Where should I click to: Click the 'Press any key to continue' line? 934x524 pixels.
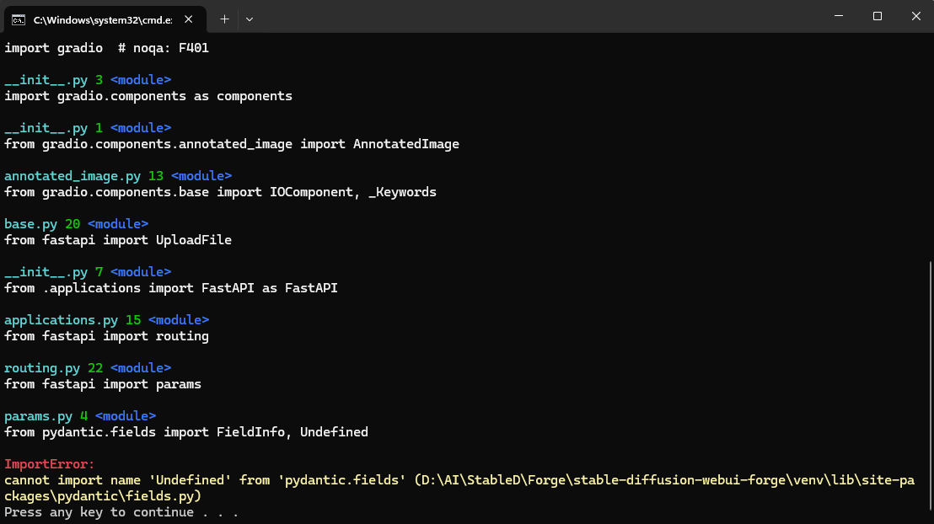click(x=121, y=512)
